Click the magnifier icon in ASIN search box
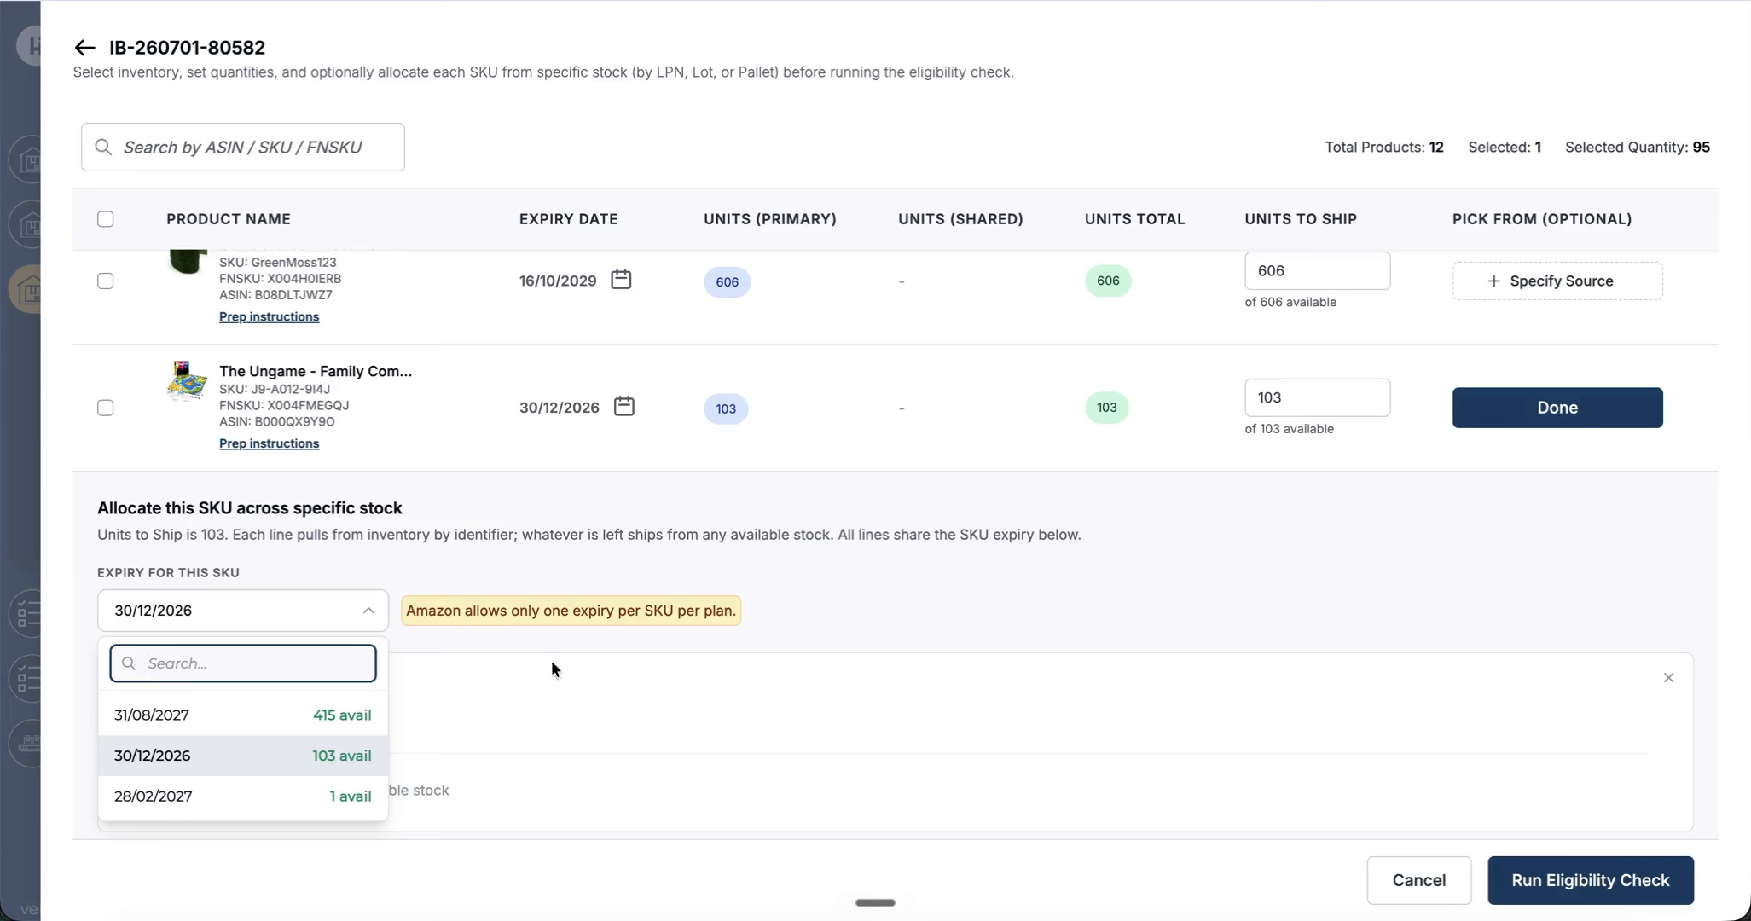Image resolution: width=1751 pixels, height=921 pixels. click(x=103, y=148)
